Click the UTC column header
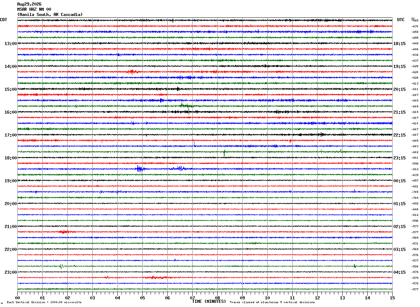Viewport: 420px width, 307px height. tap(401, 20)
